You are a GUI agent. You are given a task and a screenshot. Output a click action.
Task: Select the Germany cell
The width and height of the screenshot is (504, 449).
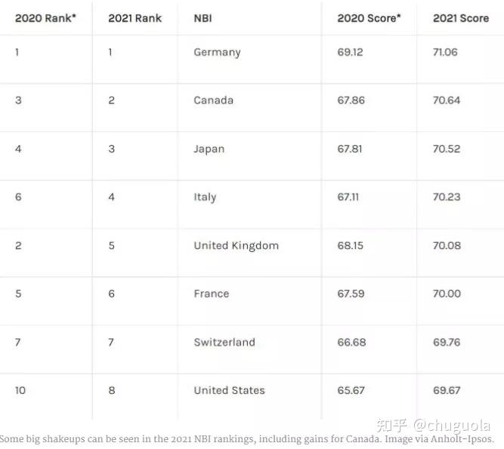217,52
